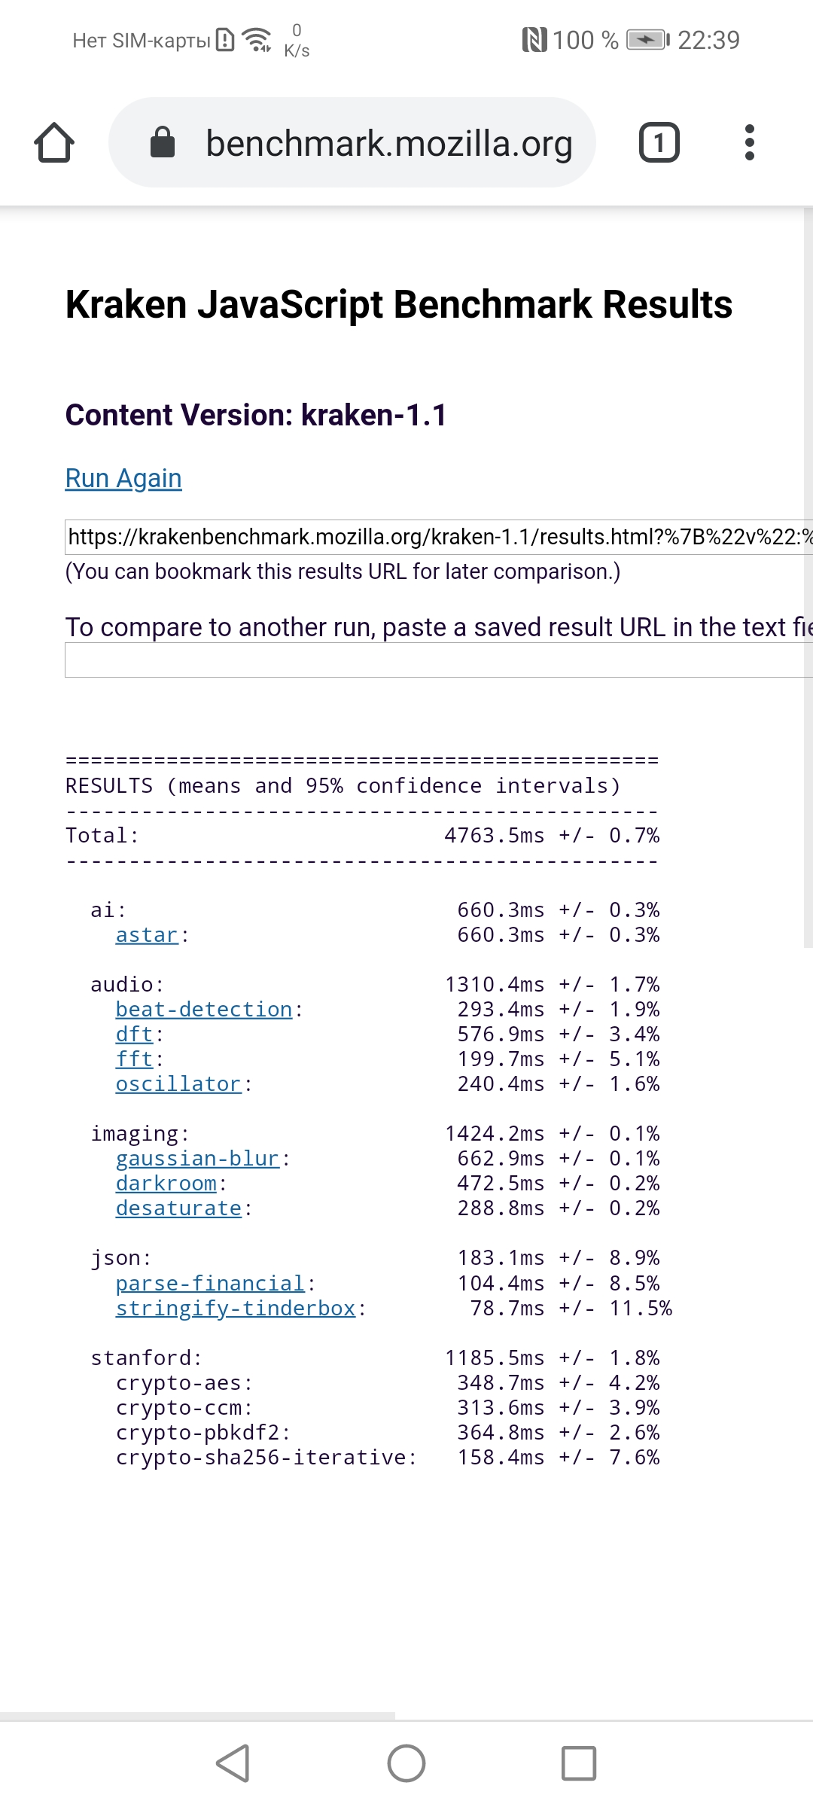
Task: Focus the results URL text field
Action: pyautogui.click(x=437, y=537)
